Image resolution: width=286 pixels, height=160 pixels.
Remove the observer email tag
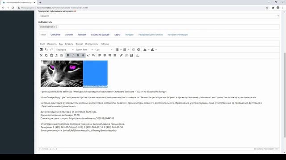[56, 27]
